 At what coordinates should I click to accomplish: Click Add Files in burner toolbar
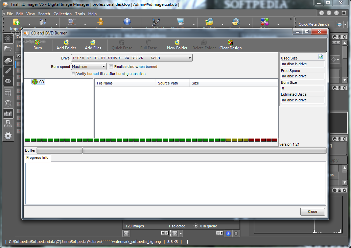pyautogui.click(x=93, y=45)
